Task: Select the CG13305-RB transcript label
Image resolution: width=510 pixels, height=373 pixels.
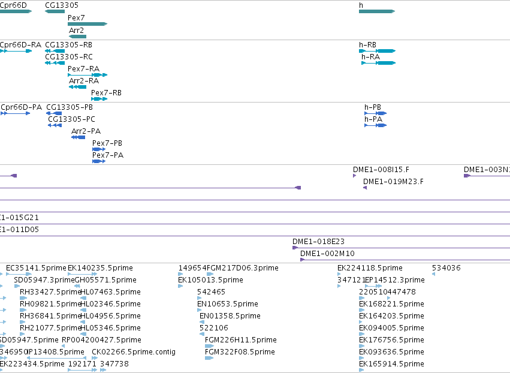Action: point(69,45)
